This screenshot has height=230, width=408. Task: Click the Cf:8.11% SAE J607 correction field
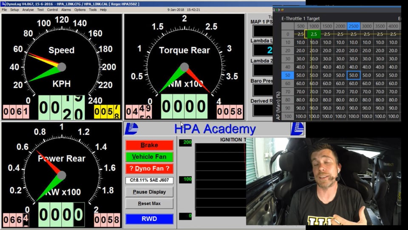(x=149, y=180)
